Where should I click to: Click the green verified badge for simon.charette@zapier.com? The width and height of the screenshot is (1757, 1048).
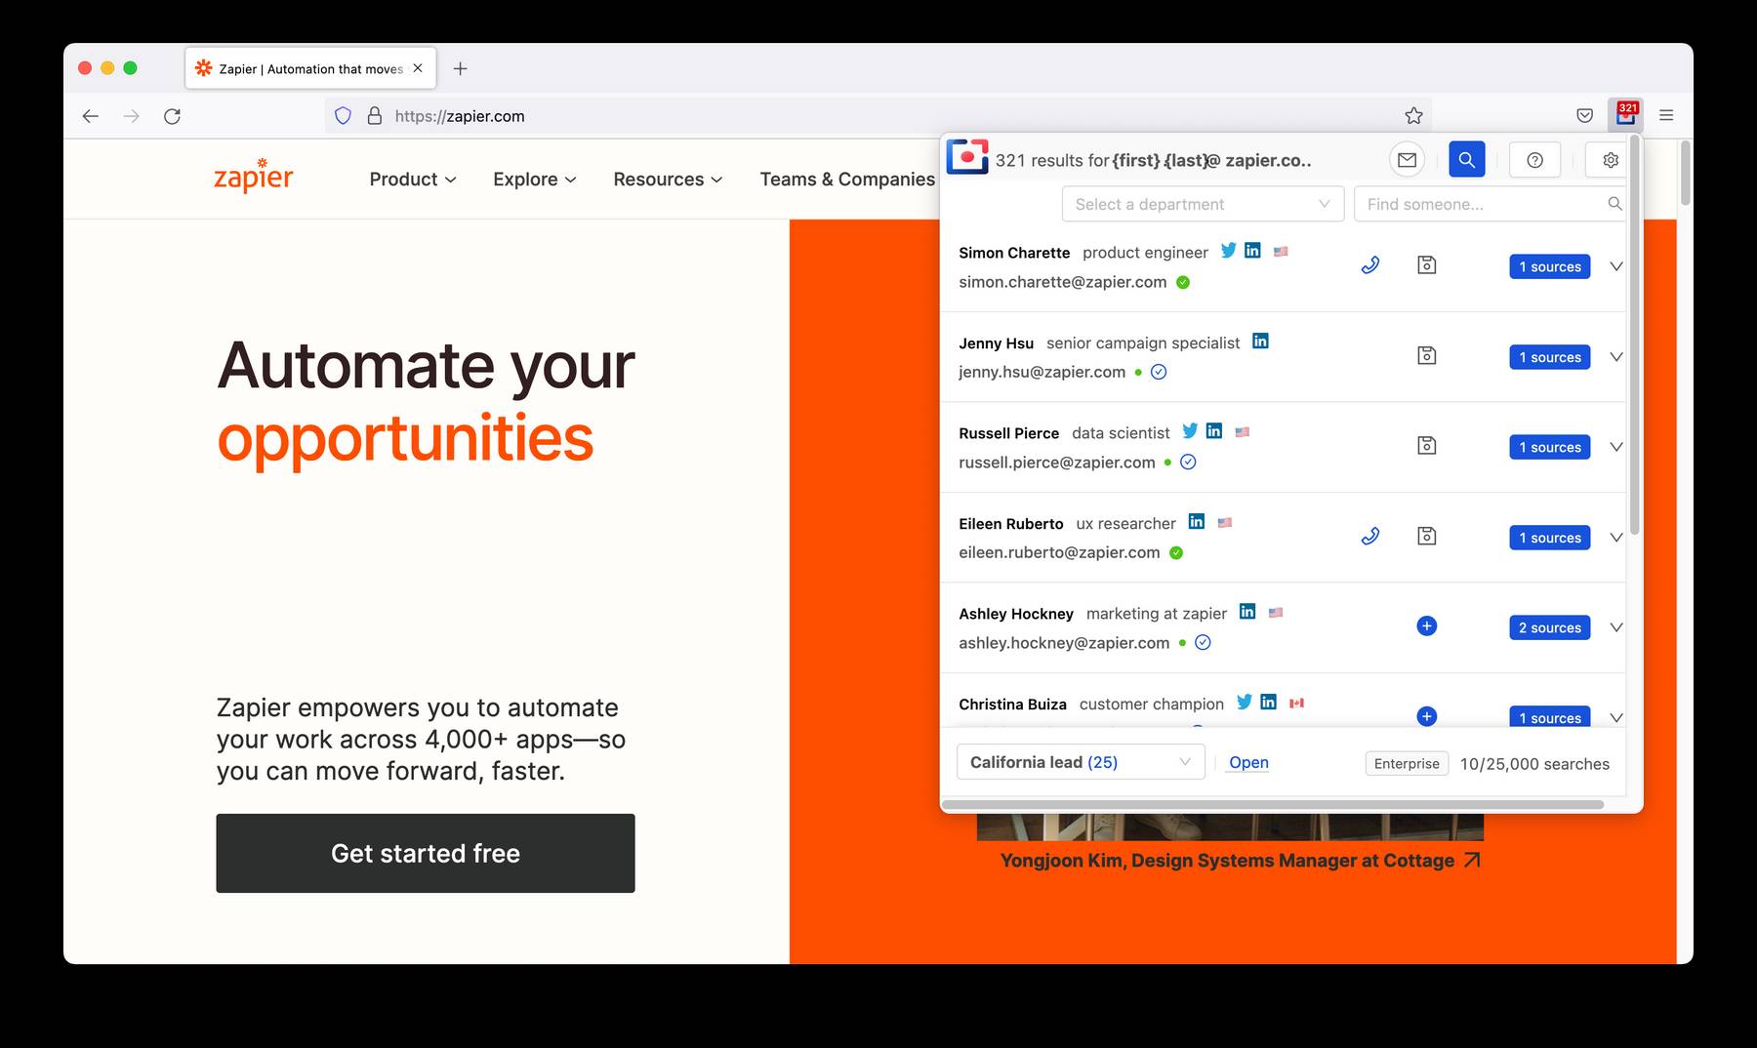pyautogui.click(x=1183, y=282)
